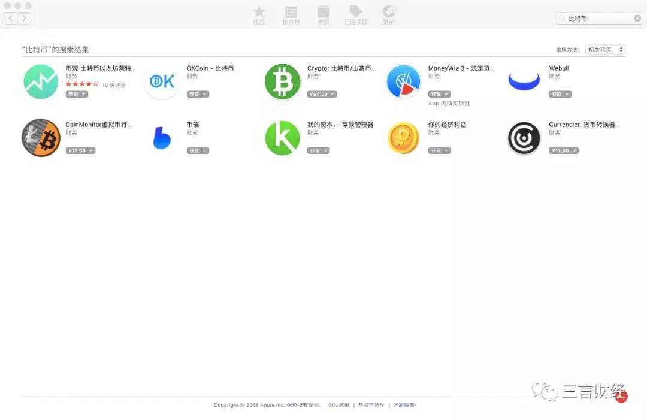Open the 币观 green chart app icon
Image resolution: width=647 pixels, height=420 pixels.
click(x=41, y=81)
